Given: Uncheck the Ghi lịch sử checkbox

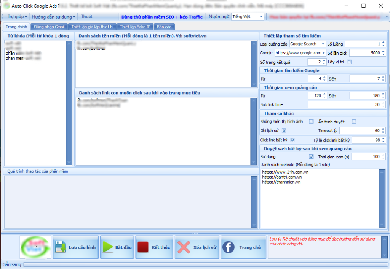Looking at the screenshot, I should click(284, 131).
